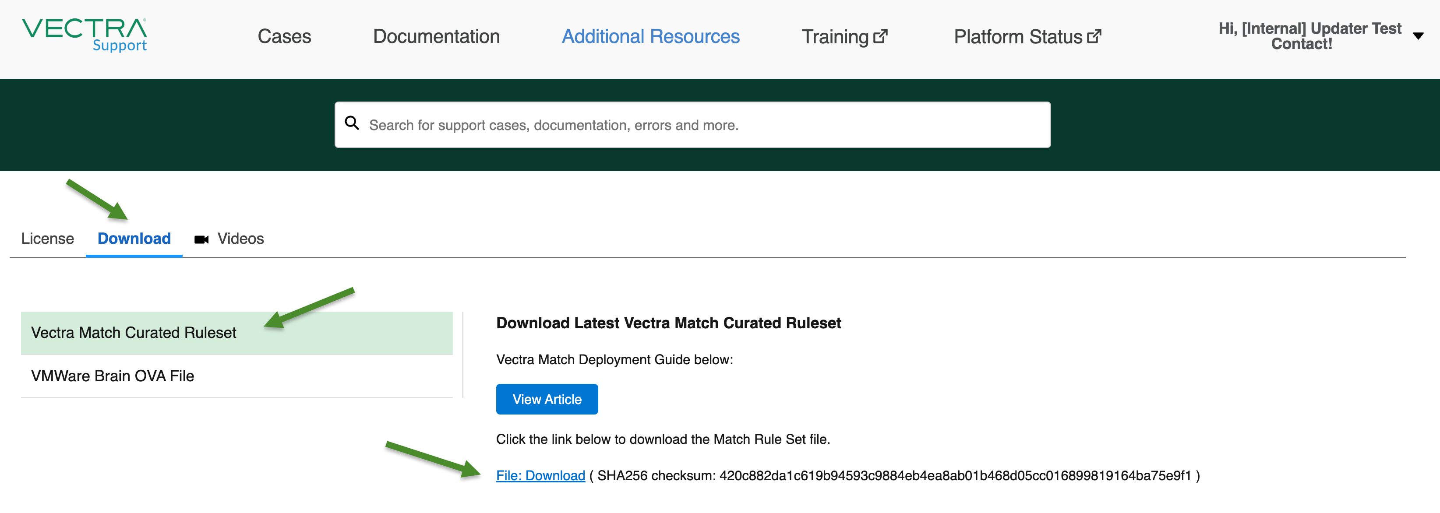
Task: Go to the Documentation section
Action: 436,36
